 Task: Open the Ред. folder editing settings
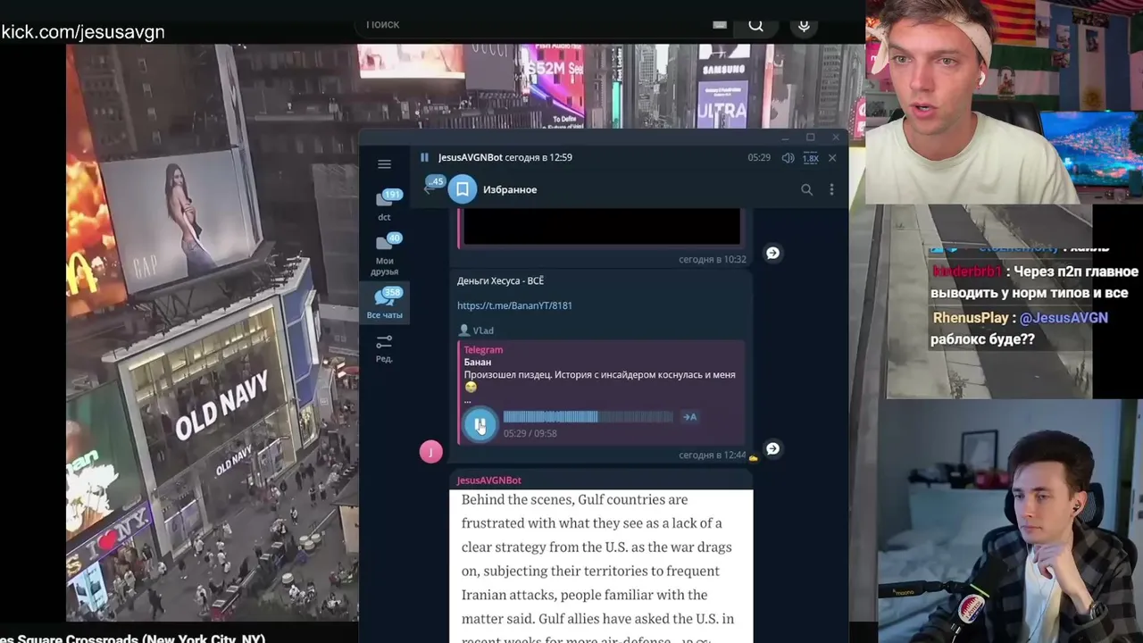coord(384,347)
